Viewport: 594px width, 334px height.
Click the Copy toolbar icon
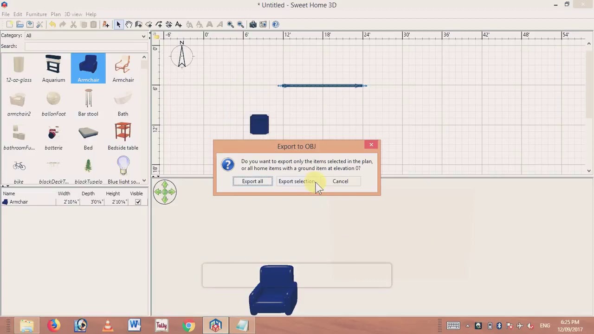point(84,25)
